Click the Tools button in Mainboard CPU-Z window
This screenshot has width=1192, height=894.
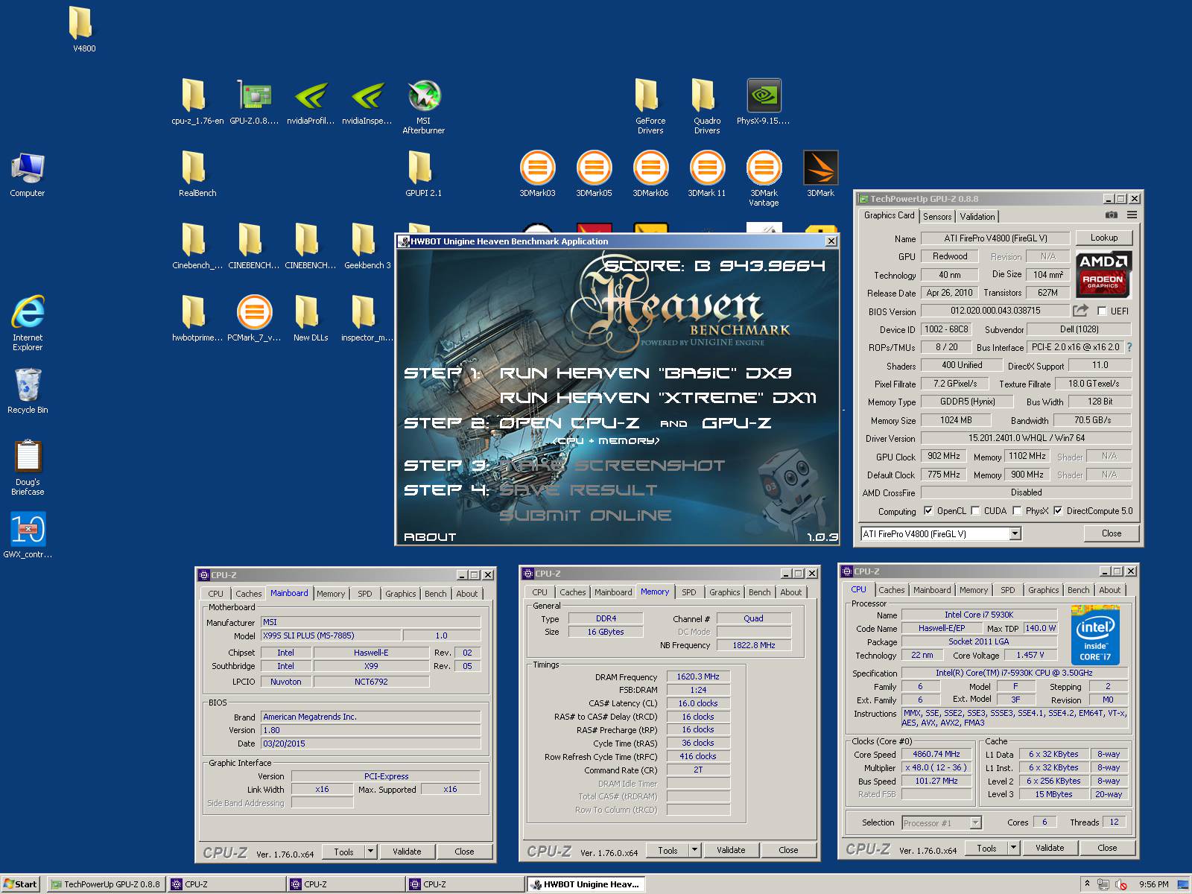pos(343,852)
